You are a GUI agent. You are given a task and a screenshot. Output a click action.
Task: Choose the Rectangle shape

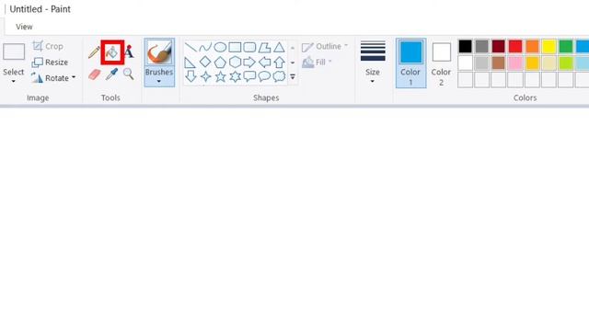click(x=235, y=47)
